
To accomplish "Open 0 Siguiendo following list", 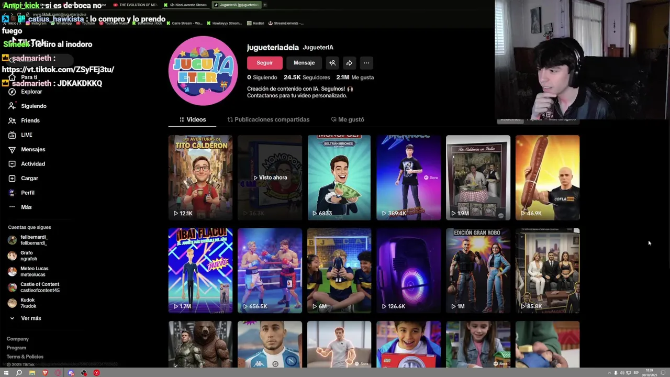I will 262,77.
